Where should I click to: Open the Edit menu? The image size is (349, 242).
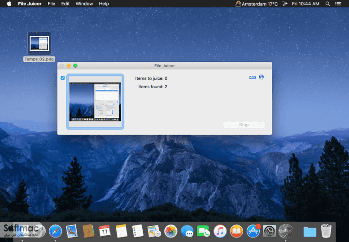65,4
